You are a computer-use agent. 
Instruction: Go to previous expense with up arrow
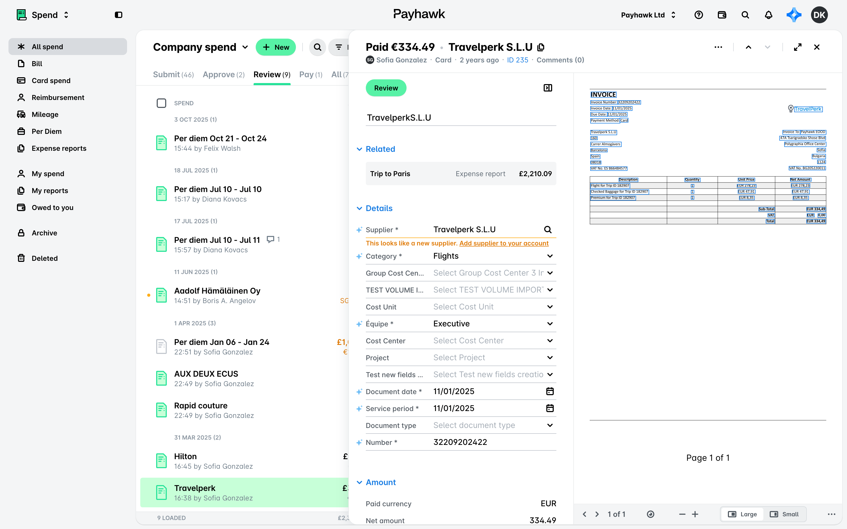pyautogui.click(x=748, y=47)
